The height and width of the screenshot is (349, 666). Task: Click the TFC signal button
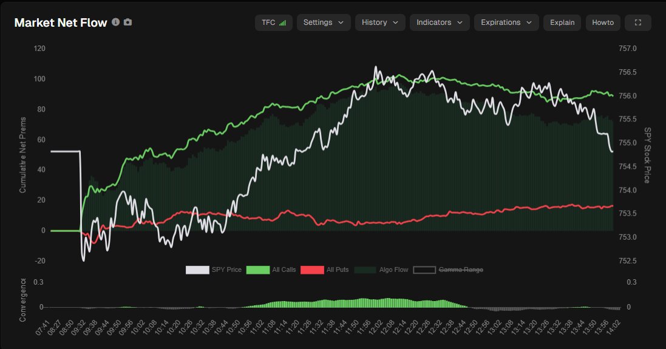point(274,22)
